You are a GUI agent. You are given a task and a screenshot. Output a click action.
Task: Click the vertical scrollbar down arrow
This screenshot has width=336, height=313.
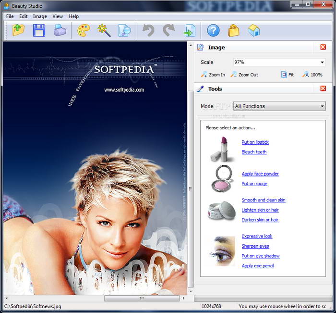coord(191,291)
